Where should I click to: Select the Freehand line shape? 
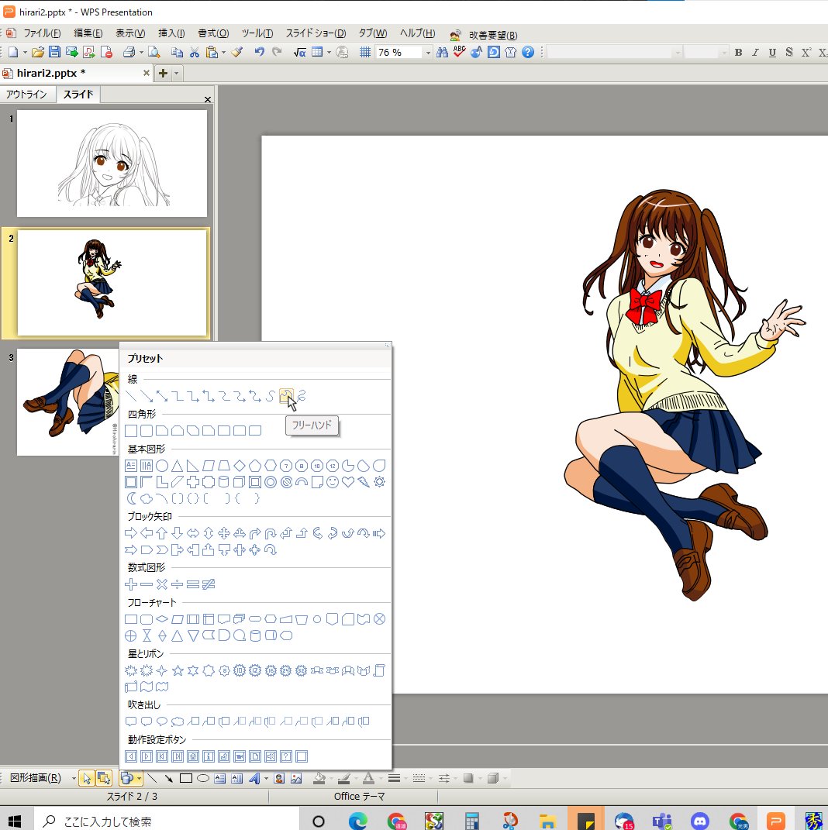286,396
